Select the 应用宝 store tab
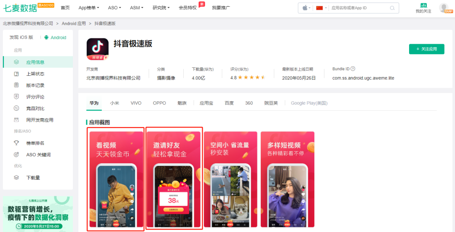Viewport: 455px width, 232px height. [x=206, y=103]
